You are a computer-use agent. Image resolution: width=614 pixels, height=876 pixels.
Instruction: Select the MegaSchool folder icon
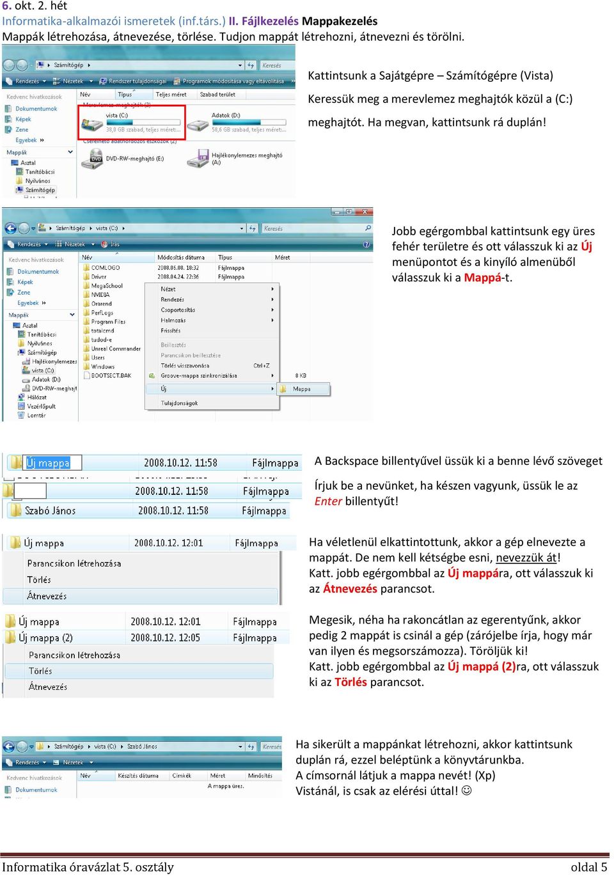pyautogui.click(x=86, y=286)
